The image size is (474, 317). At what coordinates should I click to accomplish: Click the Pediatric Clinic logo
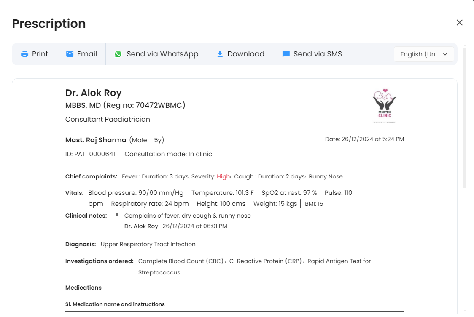[384, 106]
